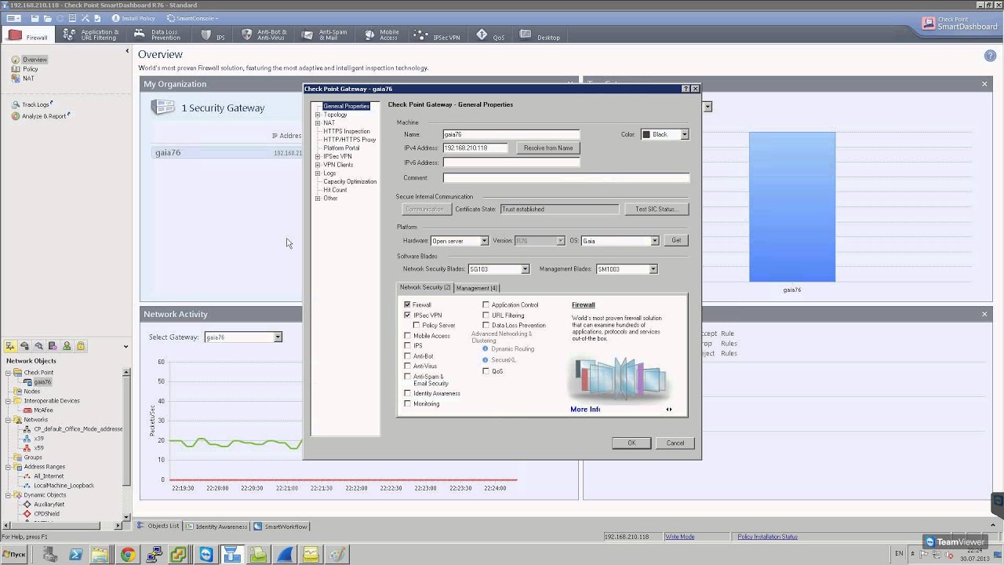Open the SmartConsole dropdown menu
The height and width of the screenshot is (565, 1004).
point(192,18)
